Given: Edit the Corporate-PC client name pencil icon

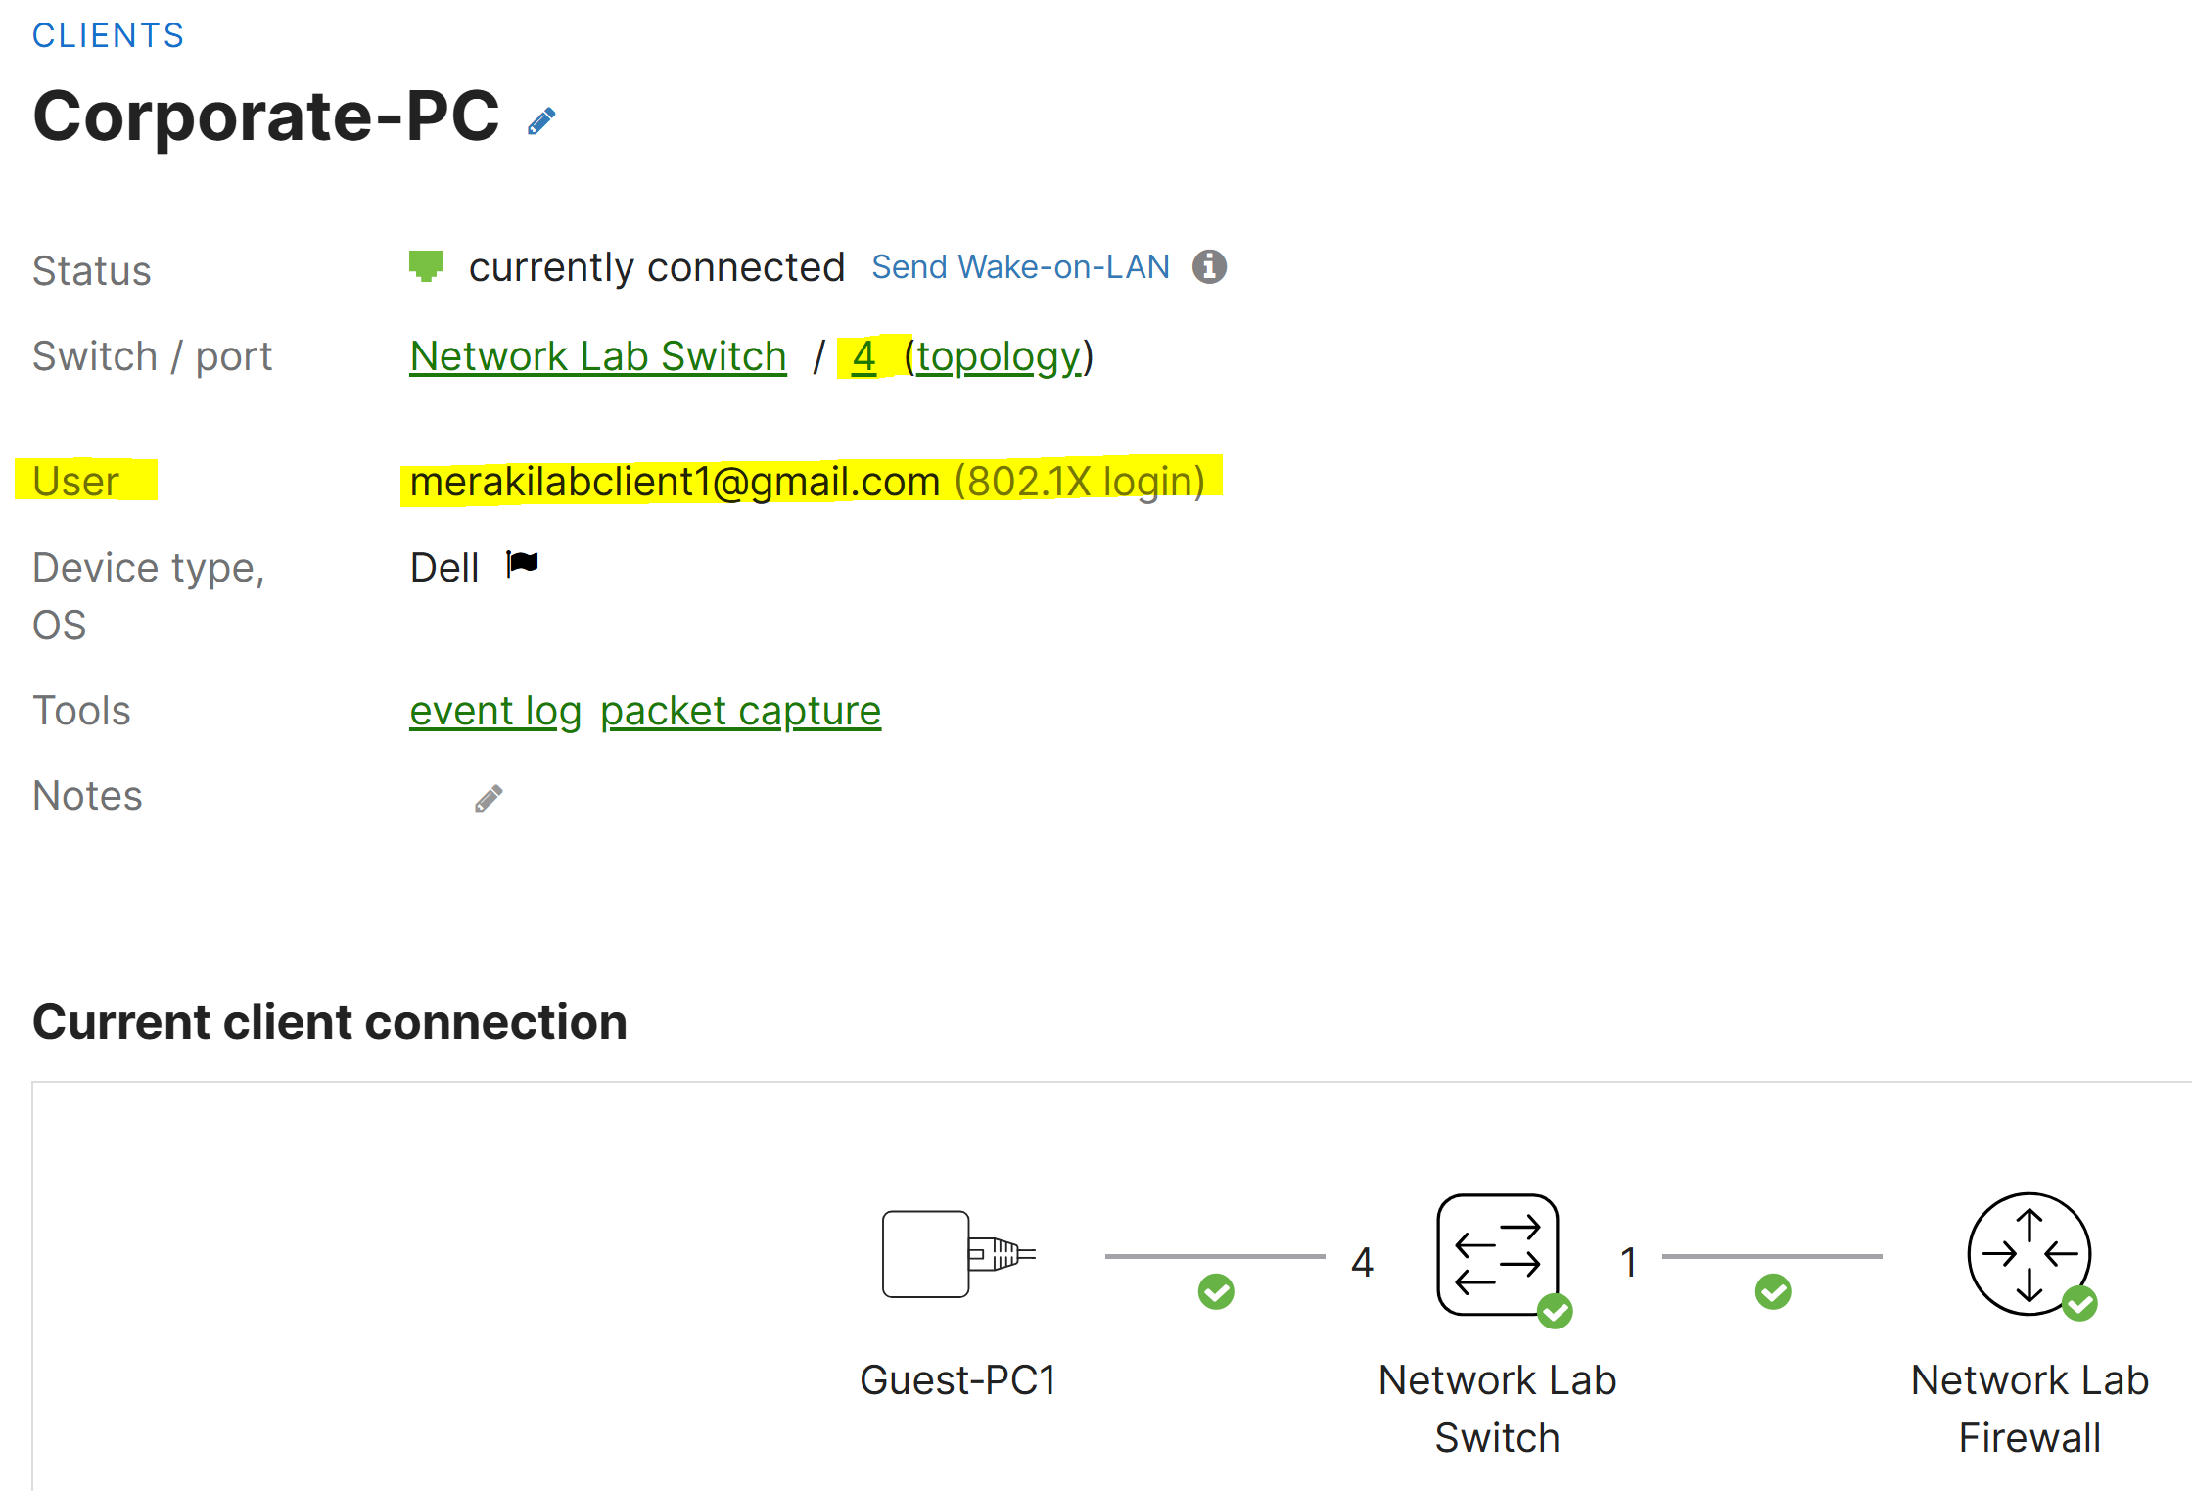Looking at the screenshot, I should tap(541, 121).
